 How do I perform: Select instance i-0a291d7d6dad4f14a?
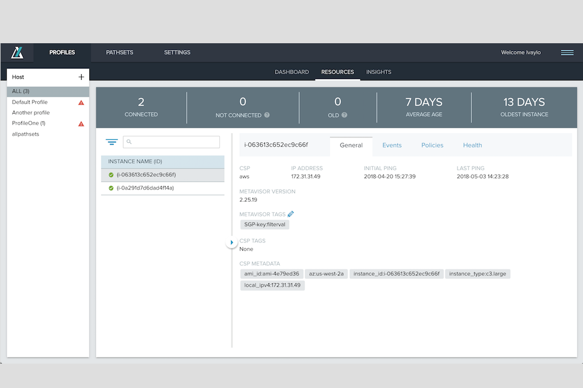(145, 188)
